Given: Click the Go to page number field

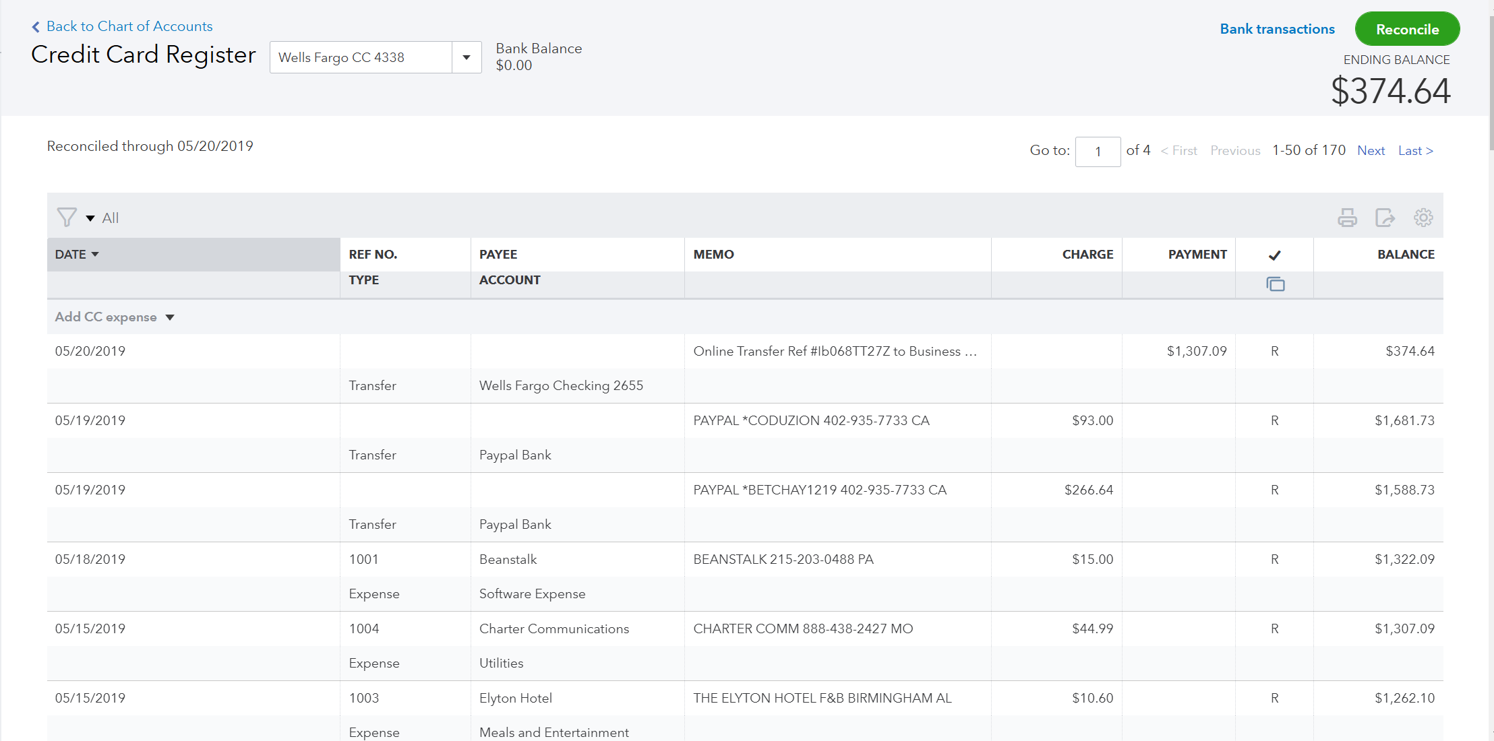Looking at the screenshot, I should tap(1098, 152).
